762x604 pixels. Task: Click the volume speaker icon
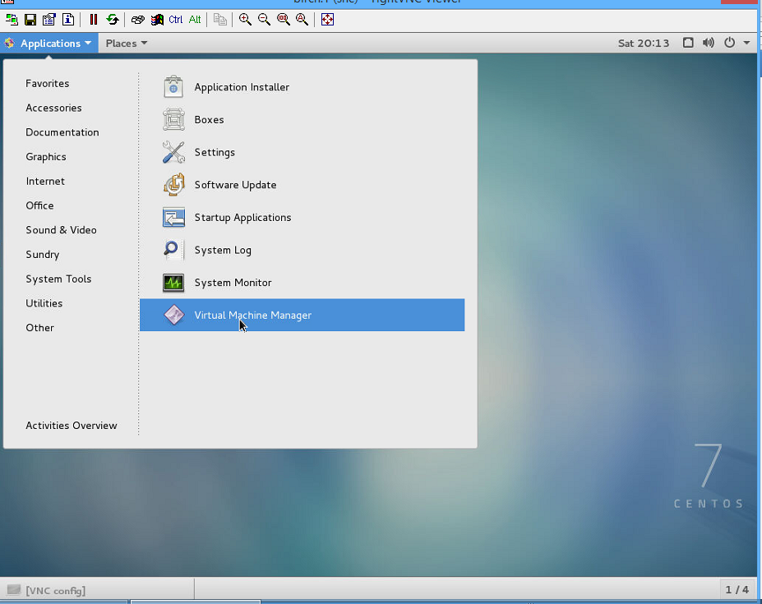[708, 43]
